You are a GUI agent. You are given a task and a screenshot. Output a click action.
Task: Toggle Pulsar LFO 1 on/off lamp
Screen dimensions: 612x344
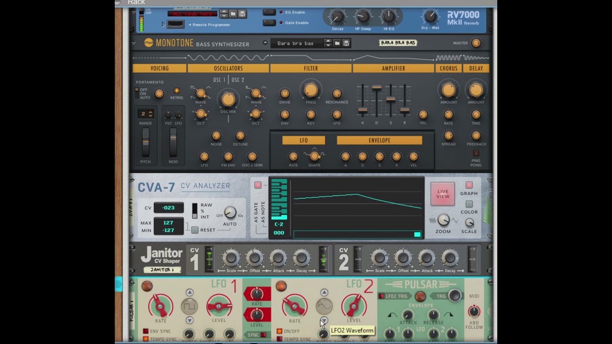point(147,286)
